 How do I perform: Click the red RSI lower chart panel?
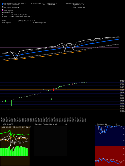110,156
